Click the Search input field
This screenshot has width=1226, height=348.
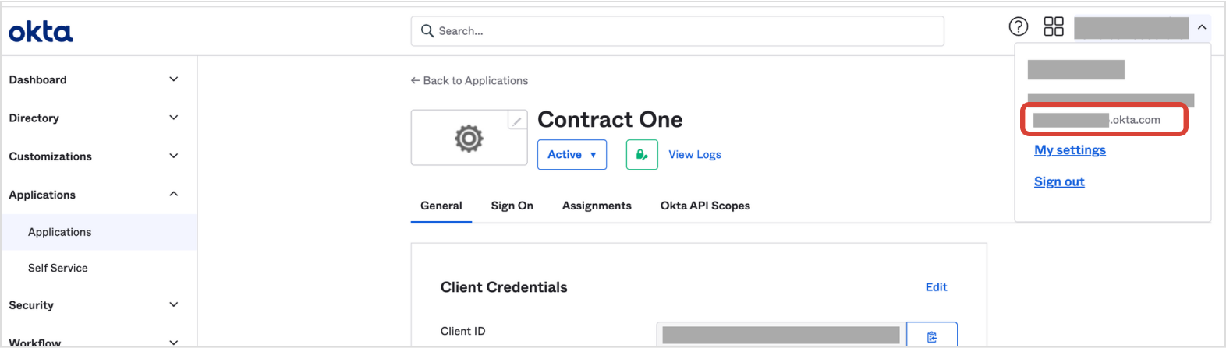[x=677, y=31]
